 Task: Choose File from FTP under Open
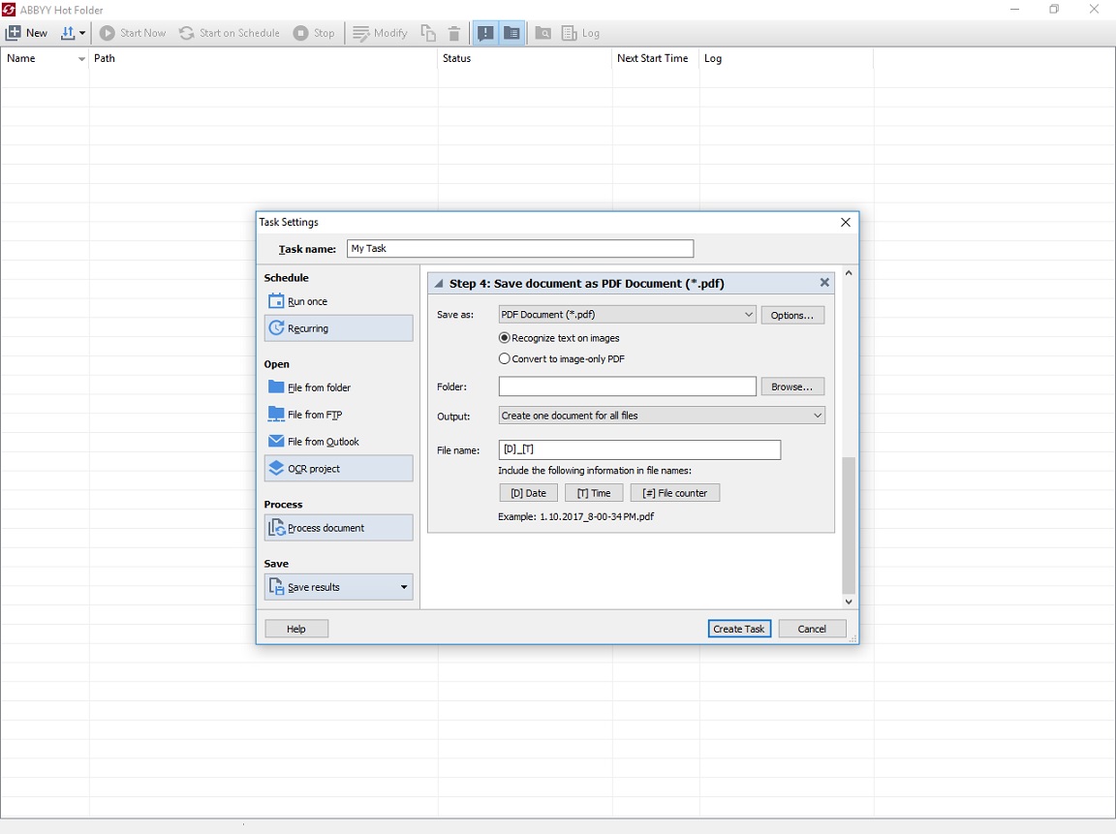pyautogui.click(x=339, y=415)
